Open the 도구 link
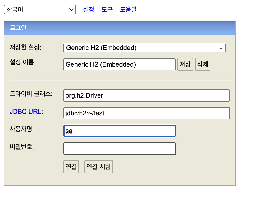The width and height of the screenshot is (255, 199). coord(107,9)
